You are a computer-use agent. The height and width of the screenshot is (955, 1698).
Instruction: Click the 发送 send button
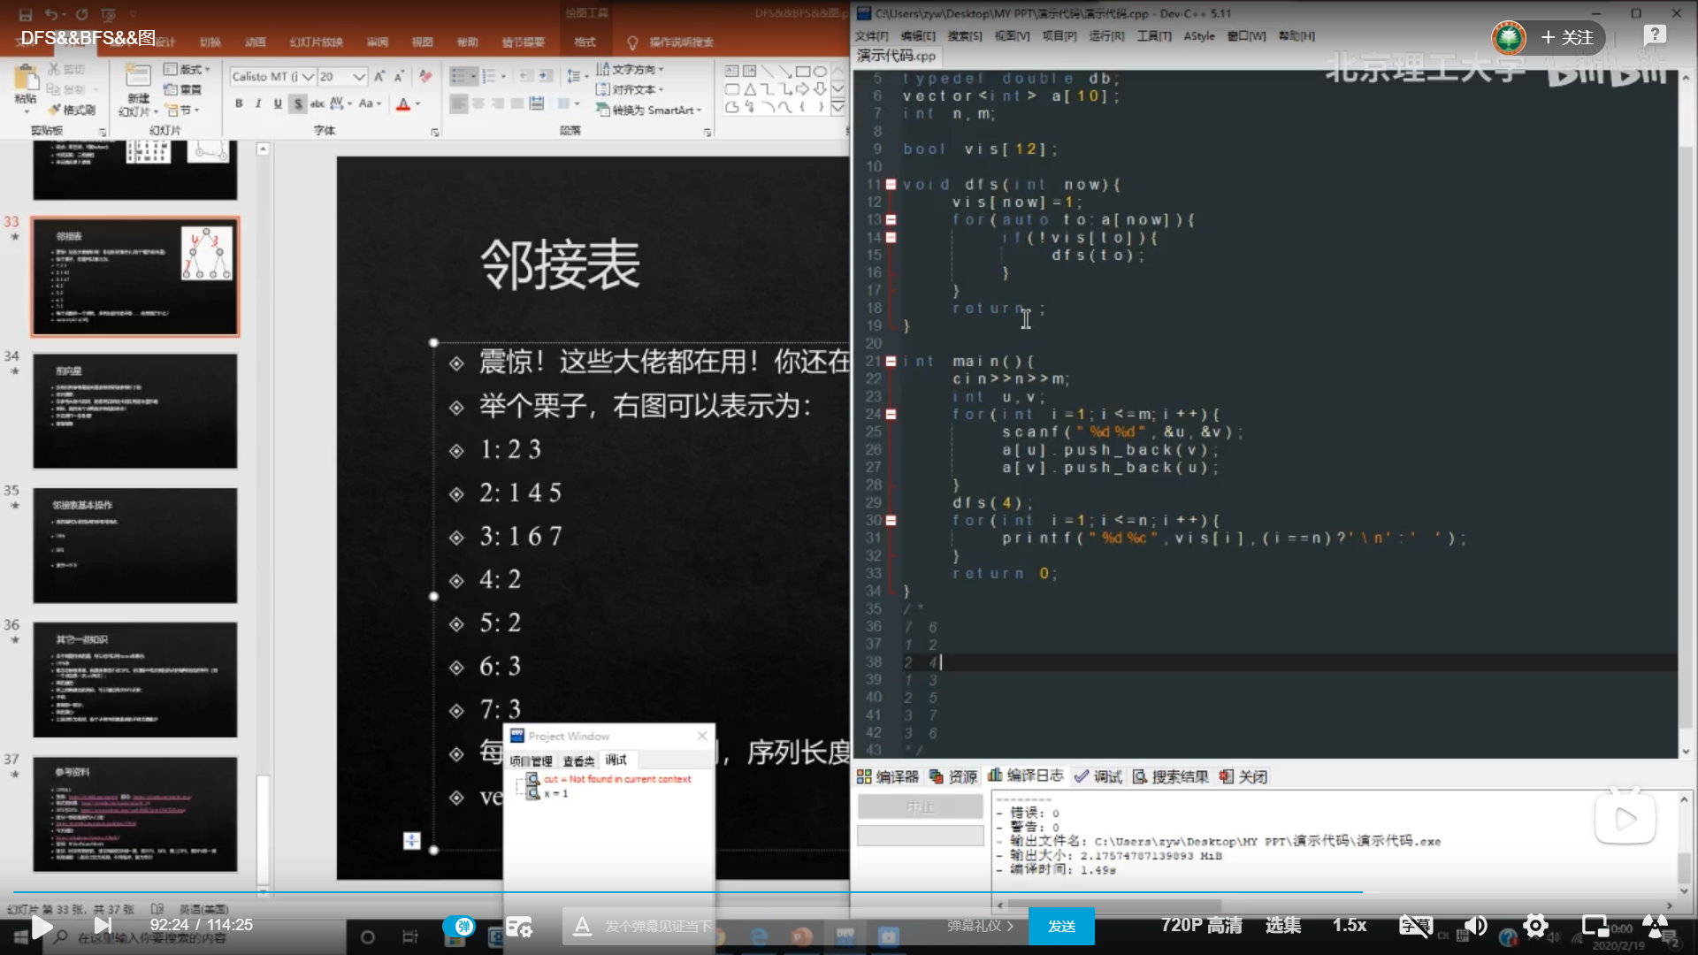(1061, 926)
